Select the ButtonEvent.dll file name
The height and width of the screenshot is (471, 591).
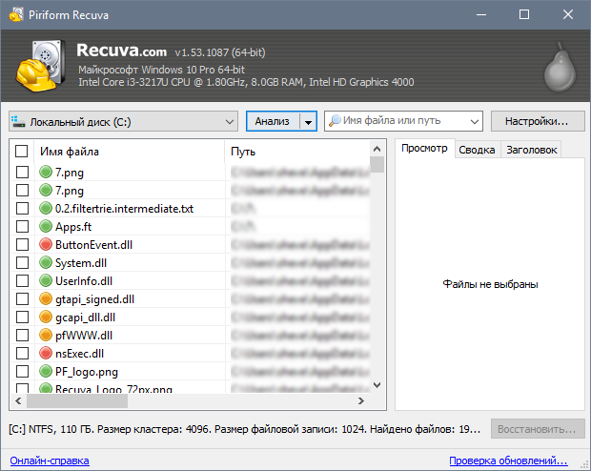click(x=93, y=244)
